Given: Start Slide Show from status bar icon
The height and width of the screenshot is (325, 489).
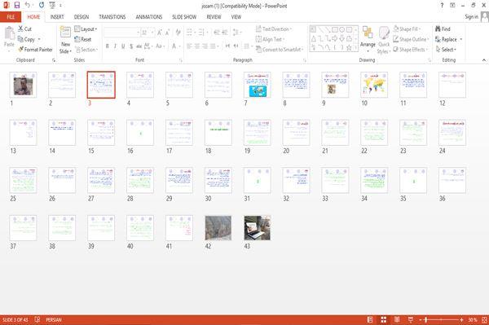Looking at the screenshot, I should pos(411,319).
